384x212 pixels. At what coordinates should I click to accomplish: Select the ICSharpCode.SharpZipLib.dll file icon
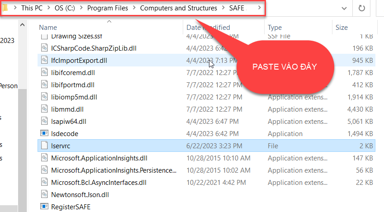pyautogui.click(x=44, y=48)
